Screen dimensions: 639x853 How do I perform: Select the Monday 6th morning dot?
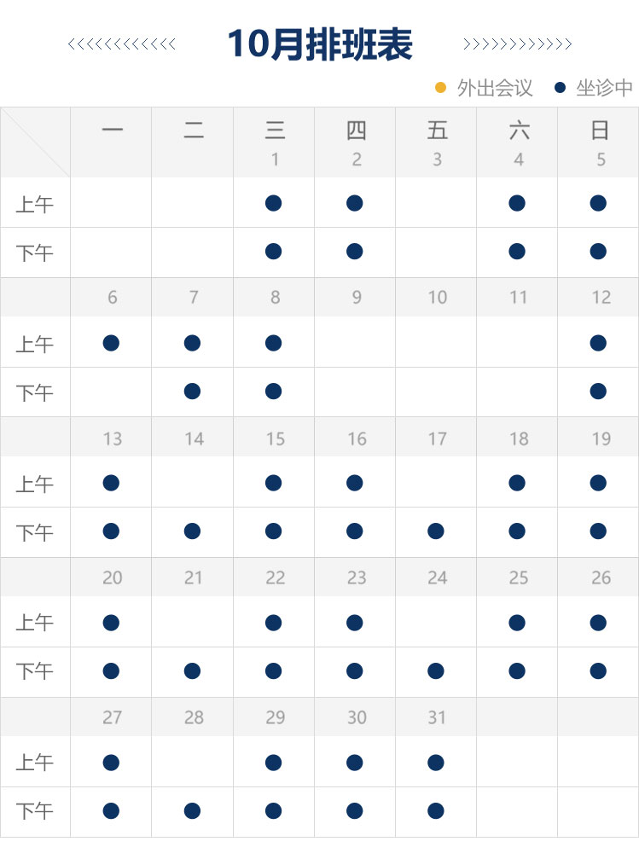111,343
